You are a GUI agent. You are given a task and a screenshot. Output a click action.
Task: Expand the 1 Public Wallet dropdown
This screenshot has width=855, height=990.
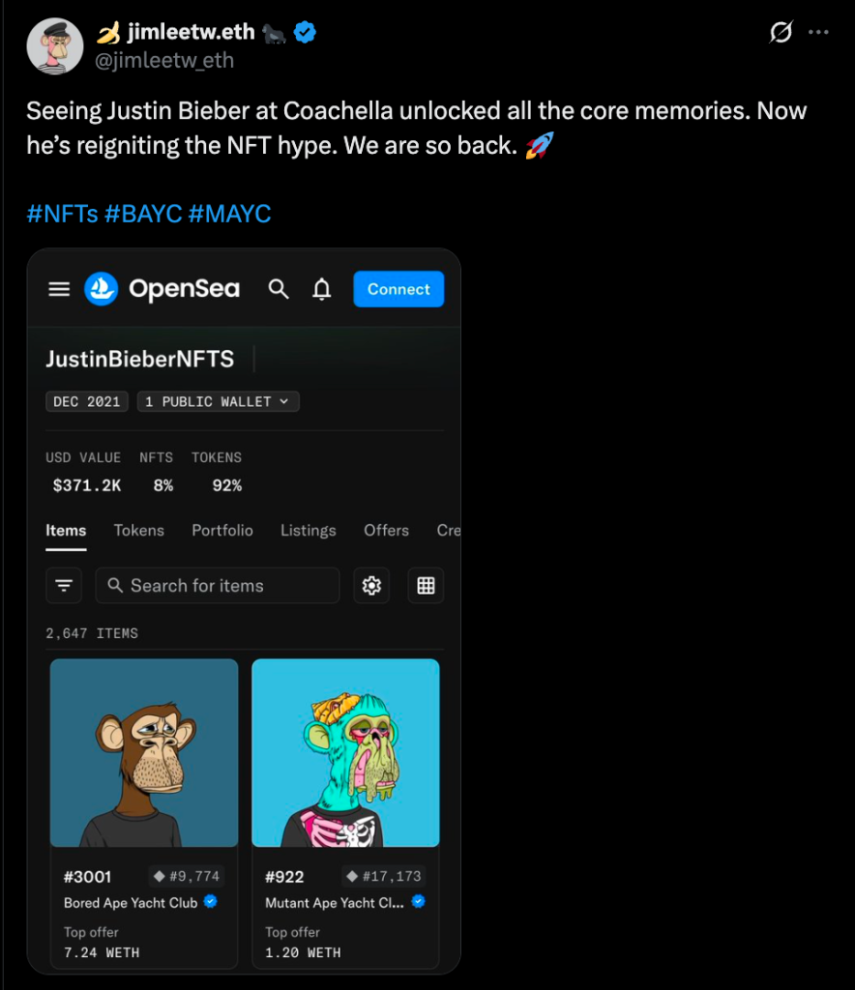point(218,401)
